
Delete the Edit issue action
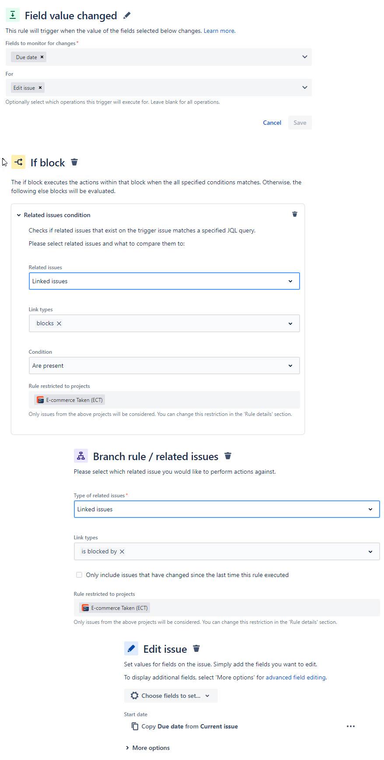tap(197, 648)
